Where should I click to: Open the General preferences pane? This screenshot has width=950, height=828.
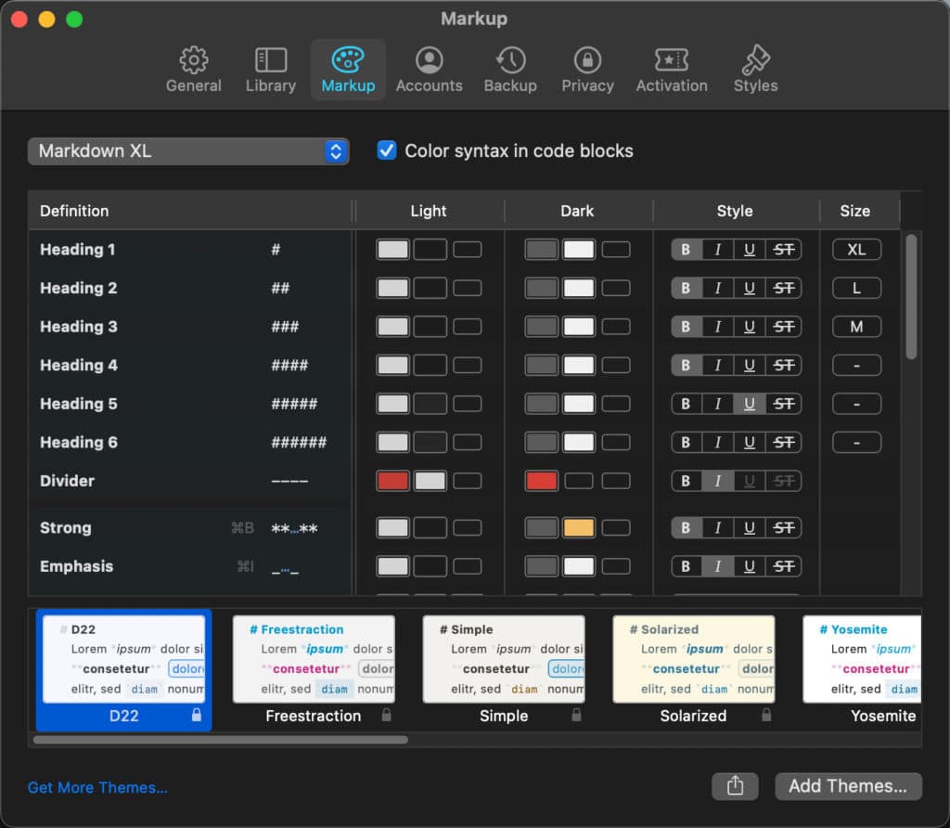click(x=193, y=69)
